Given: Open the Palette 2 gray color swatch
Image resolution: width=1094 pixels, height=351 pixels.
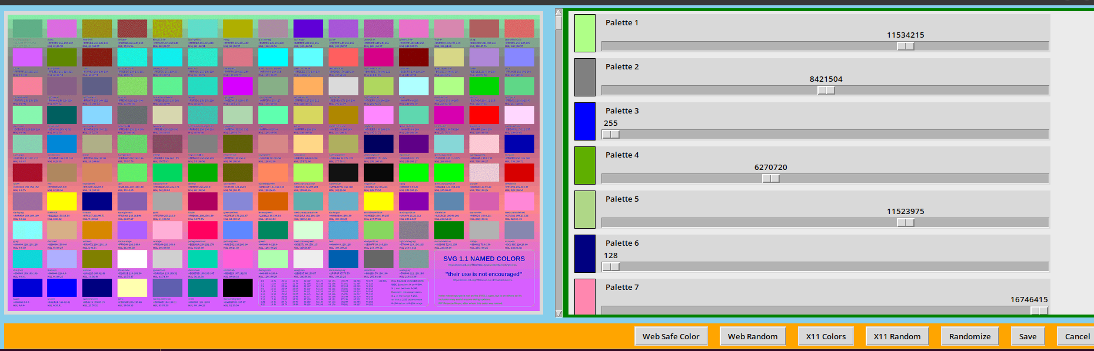Looking at the screenshot, I should point(585,78).
